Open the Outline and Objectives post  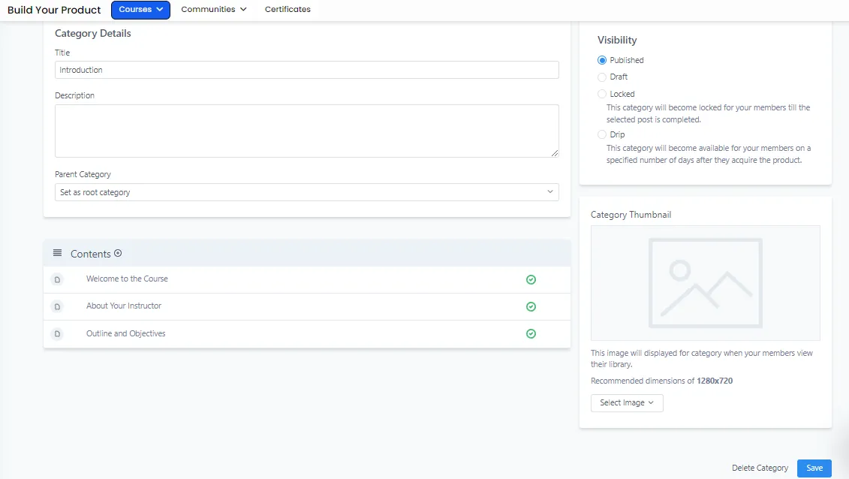[125, 333]
